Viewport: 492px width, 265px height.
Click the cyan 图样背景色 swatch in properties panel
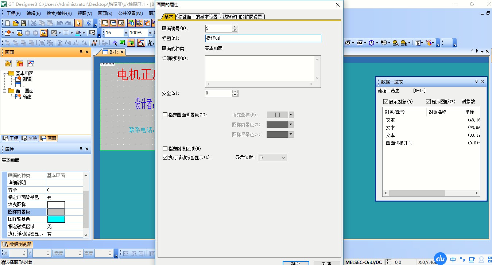pyautogui.click(x=56, y=219)
